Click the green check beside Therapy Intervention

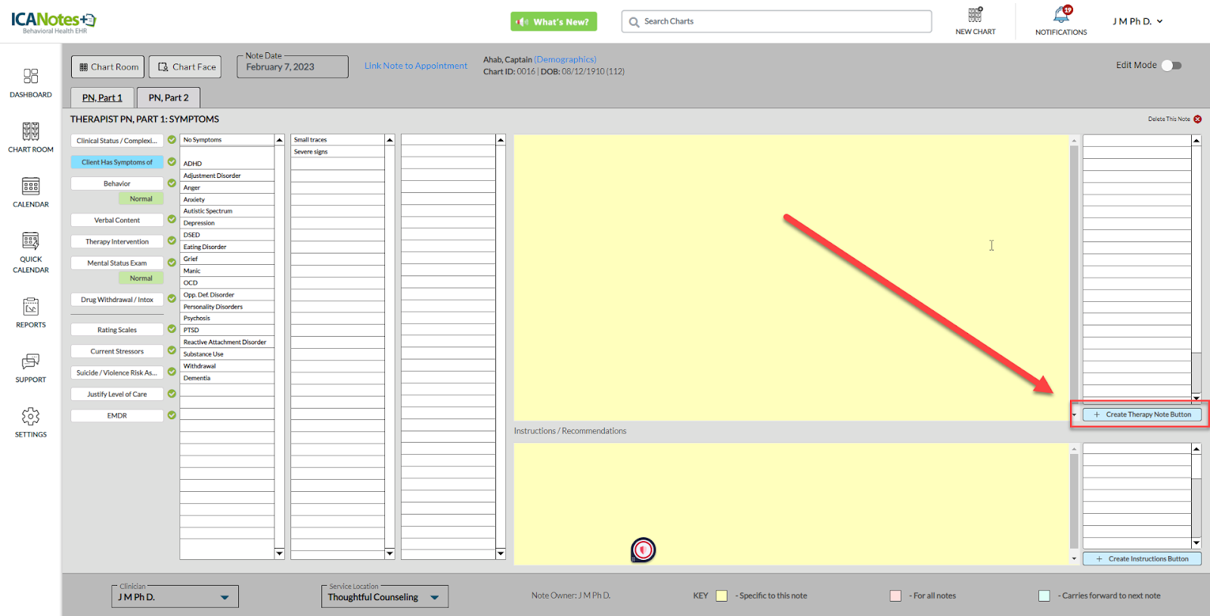tap(172, 241)
